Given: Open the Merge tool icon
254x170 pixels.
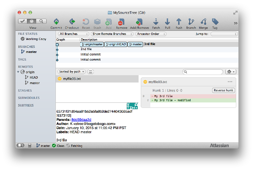Looking at the screenshot, I should pos(204,22).
